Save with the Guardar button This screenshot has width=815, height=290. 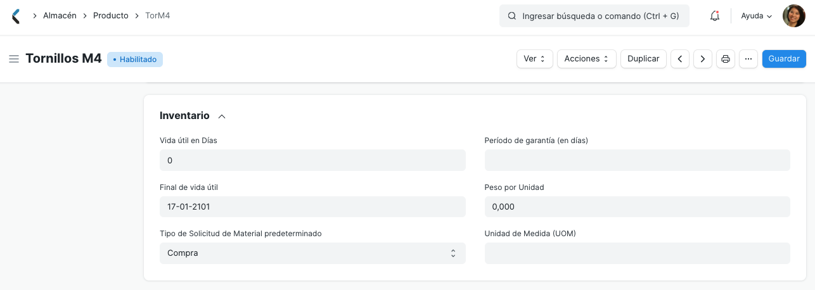click(x=784, y=59)
